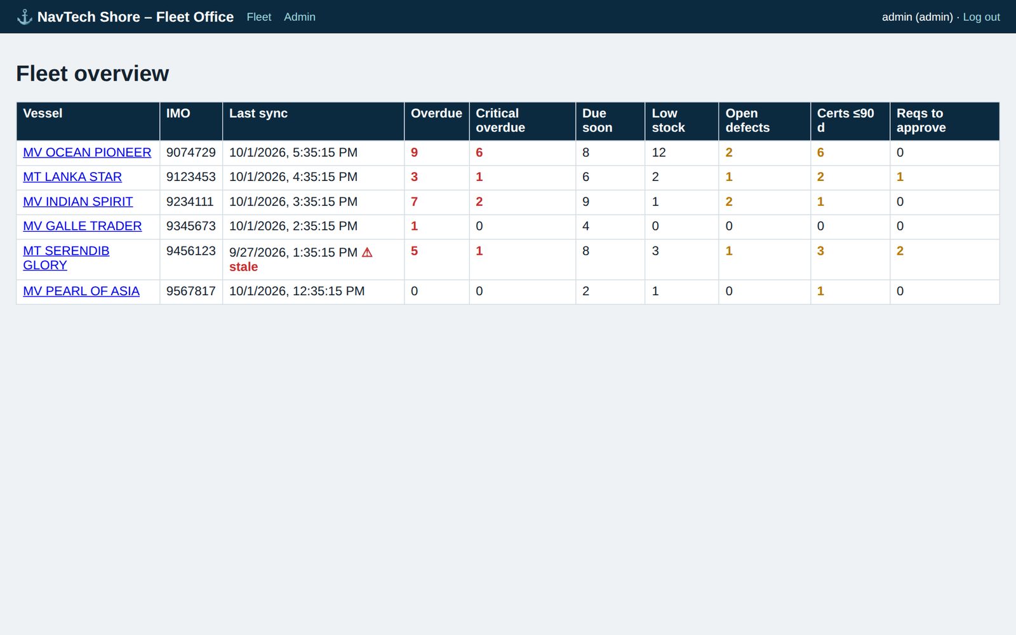1016x635 pixels.
Task: Click the anchor logo icon in the header
Action: point(24,17)
